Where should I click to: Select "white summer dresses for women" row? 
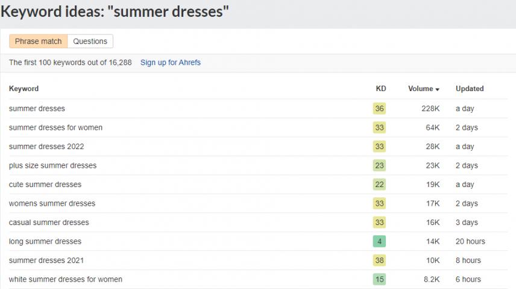[x=65, y=279]
